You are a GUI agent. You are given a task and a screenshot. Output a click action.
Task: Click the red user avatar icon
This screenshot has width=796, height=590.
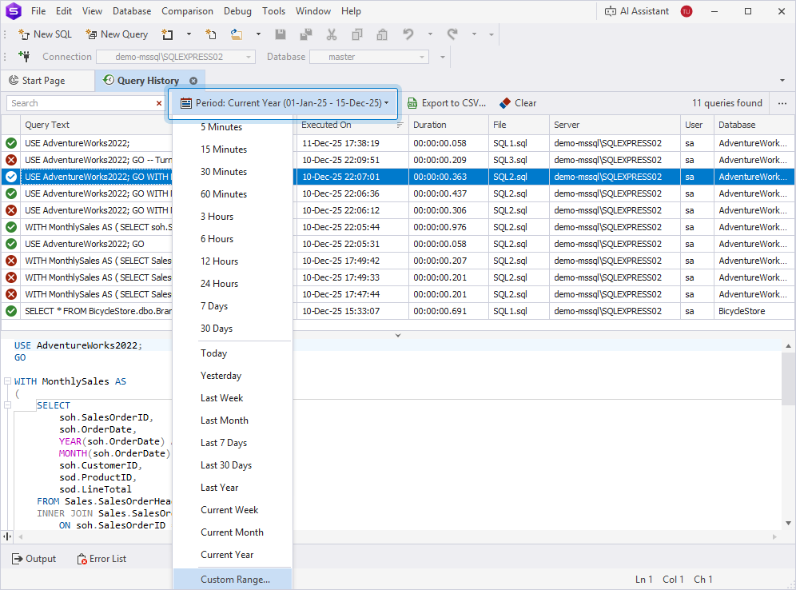tap(687, 11)
